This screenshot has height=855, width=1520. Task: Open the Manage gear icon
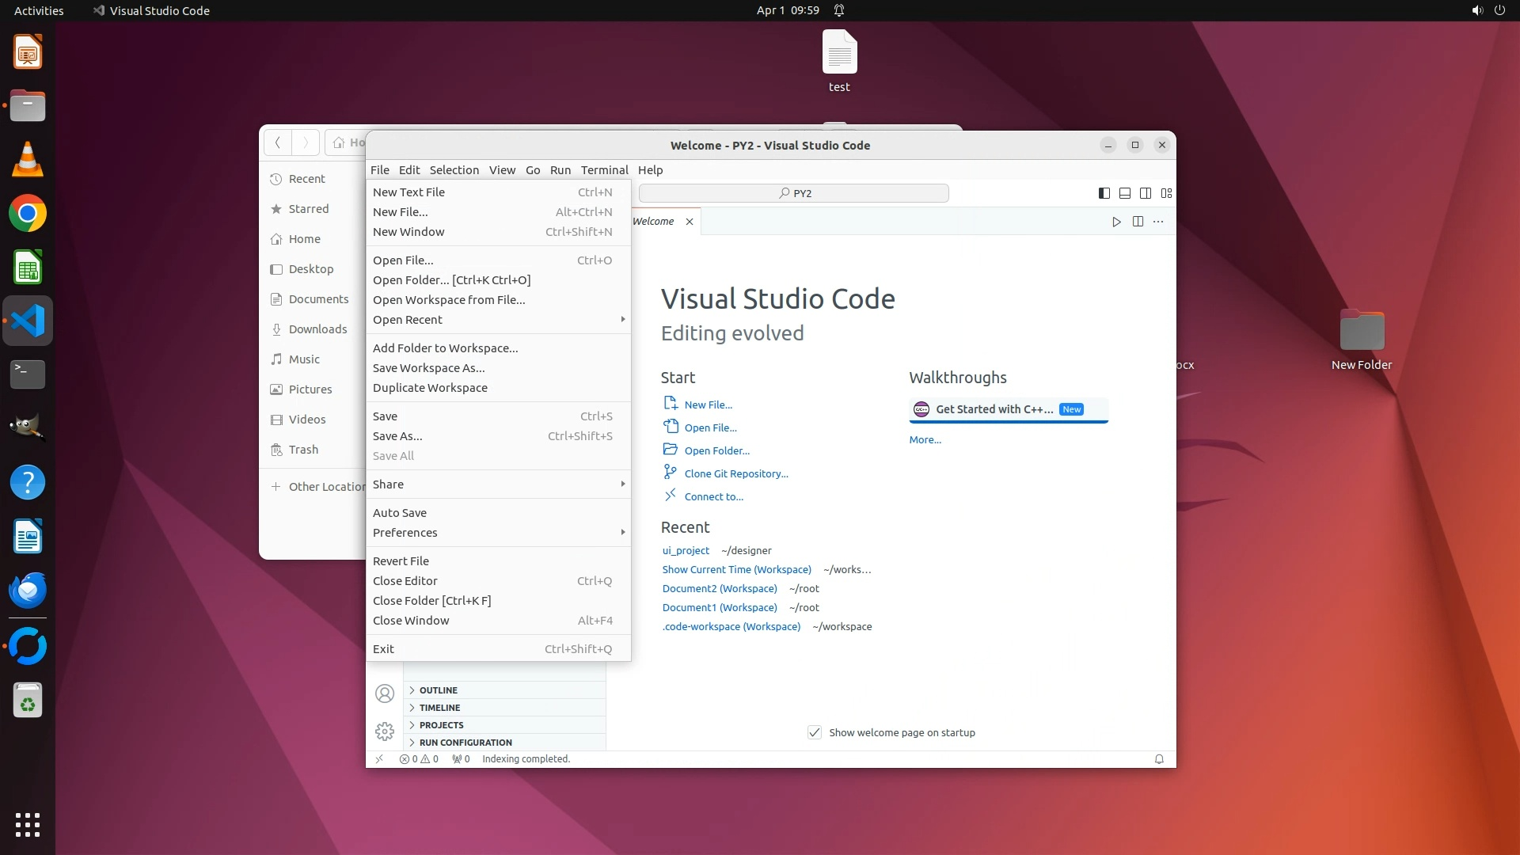(385, 731)
